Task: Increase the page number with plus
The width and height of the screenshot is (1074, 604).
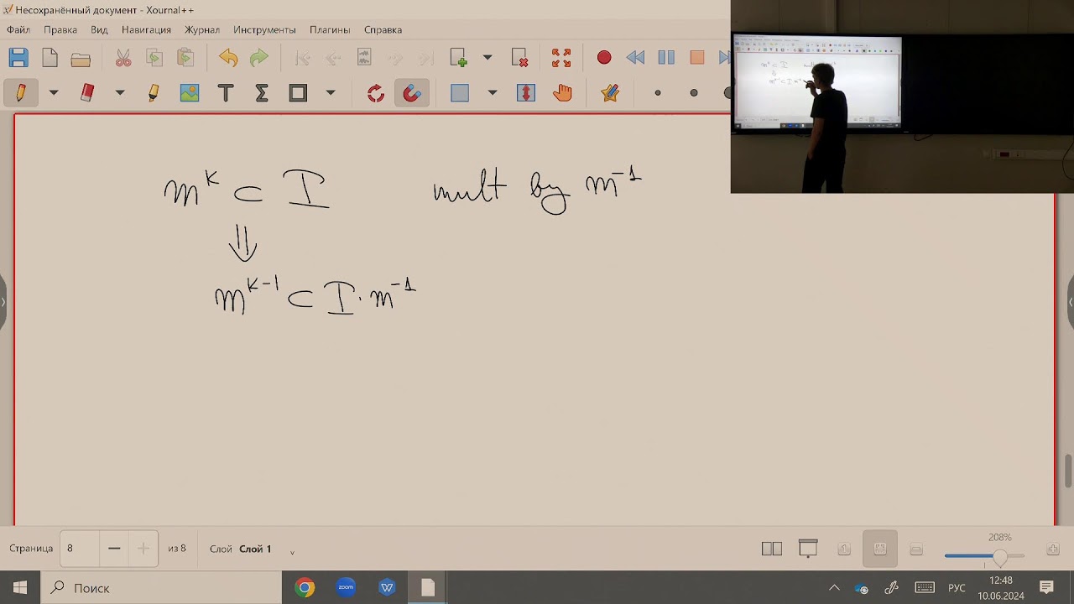Action: tap(143, 549)
